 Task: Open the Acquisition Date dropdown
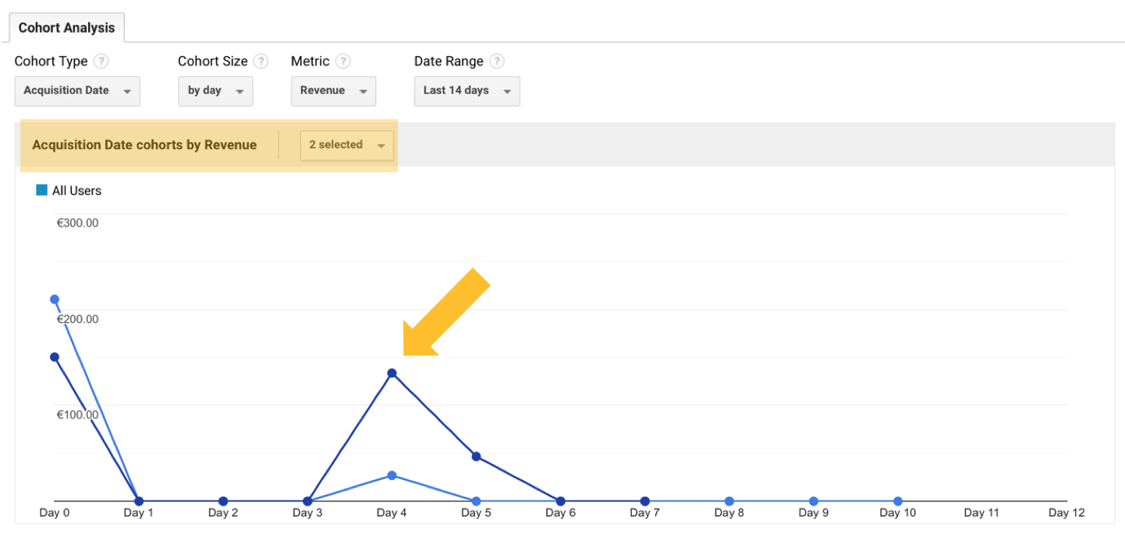point(77,90)
